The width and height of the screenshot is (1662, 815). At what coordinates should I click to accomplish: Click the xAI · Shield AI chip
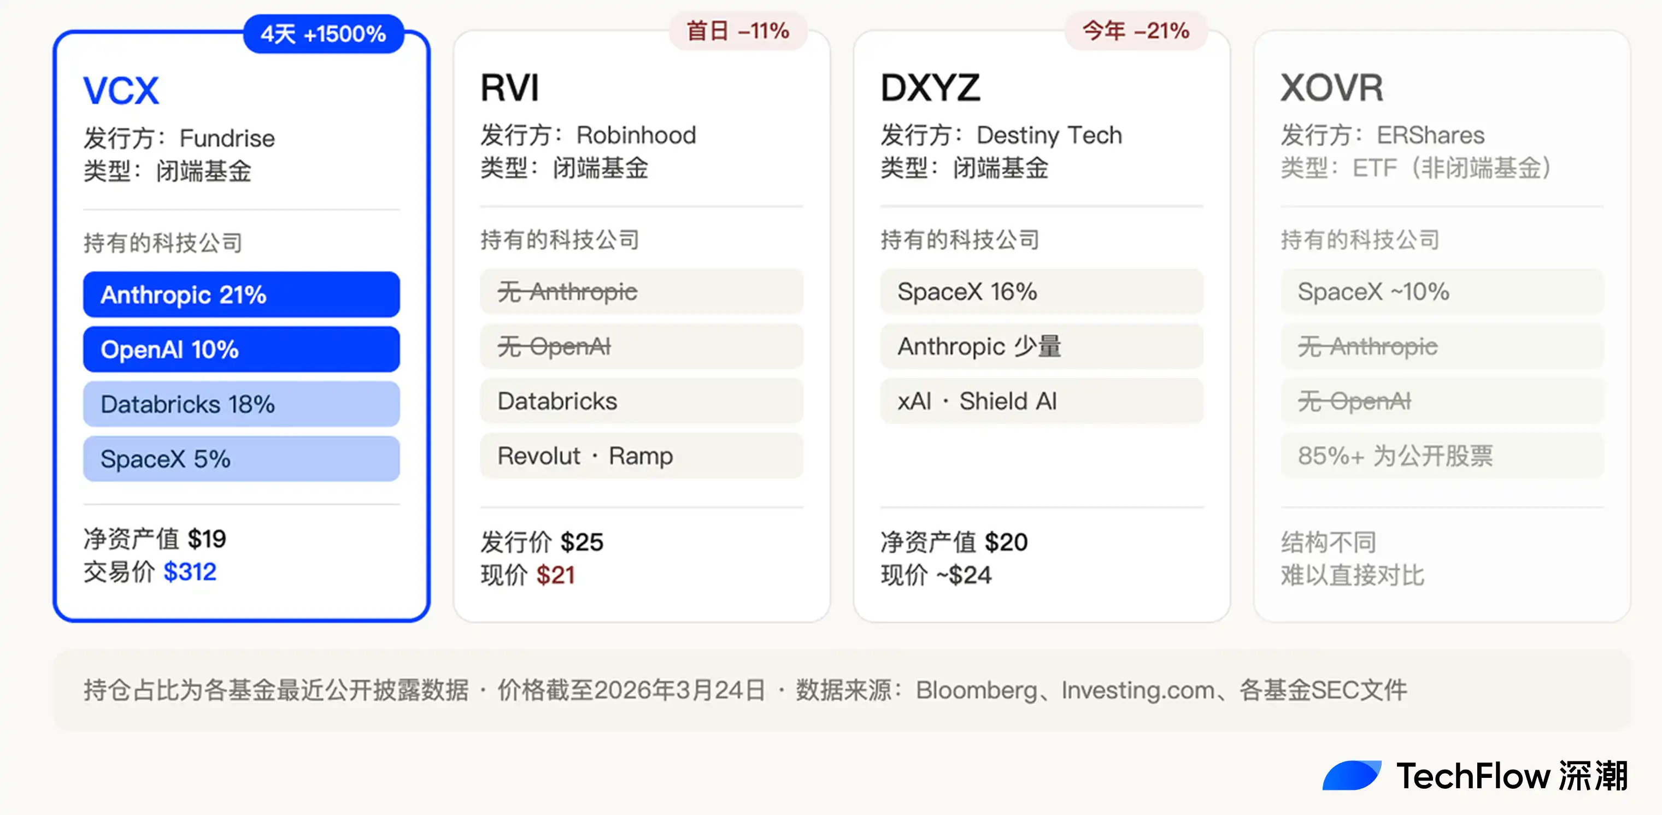point(1041,401)
